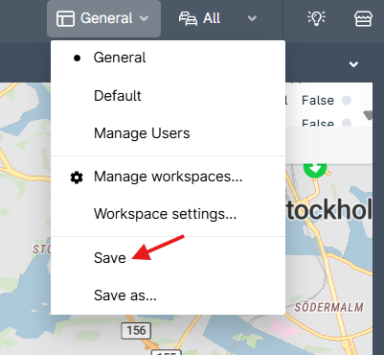Expand the panel chevron below toolbar
This screenshot has width=384, height=355.
(353, 64)
